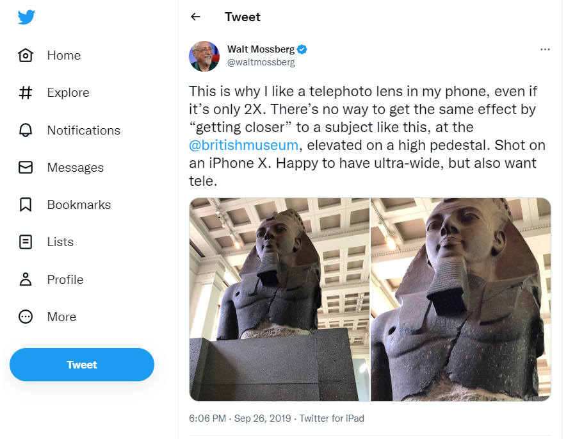Click the Lists icon in sidebar
575x439 pixels.
click(26, 242)
